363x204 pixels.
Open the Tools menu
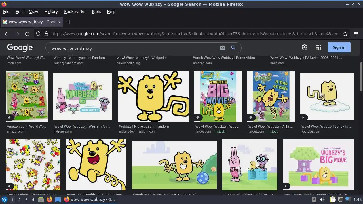pyautogui.click(x=96, y=12)
